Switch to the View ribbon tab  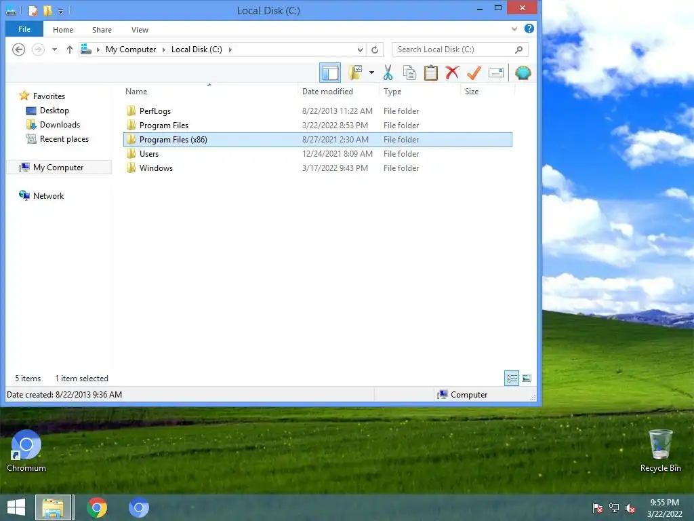coord(140,30)
